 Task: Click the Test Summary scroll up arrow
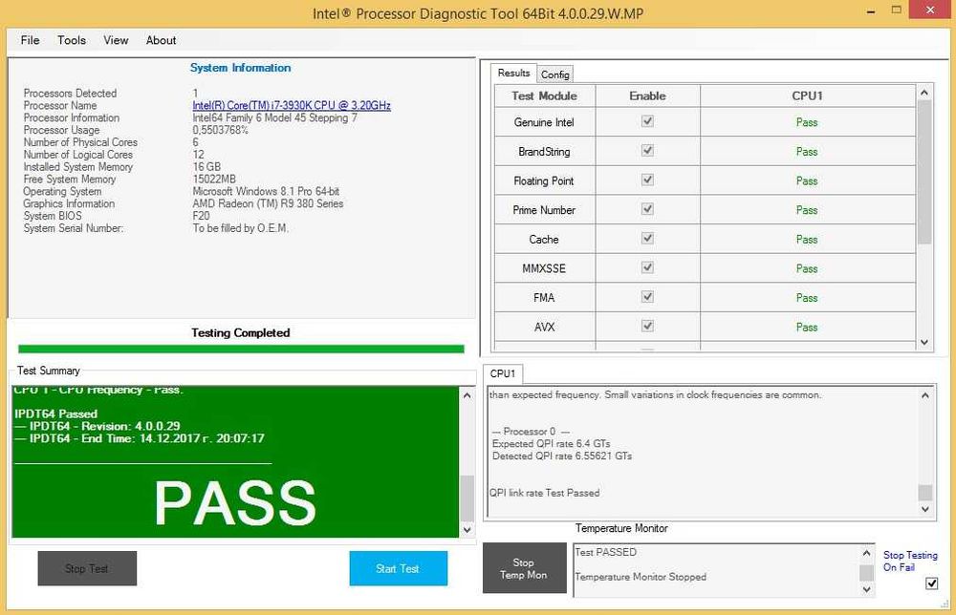467,395
